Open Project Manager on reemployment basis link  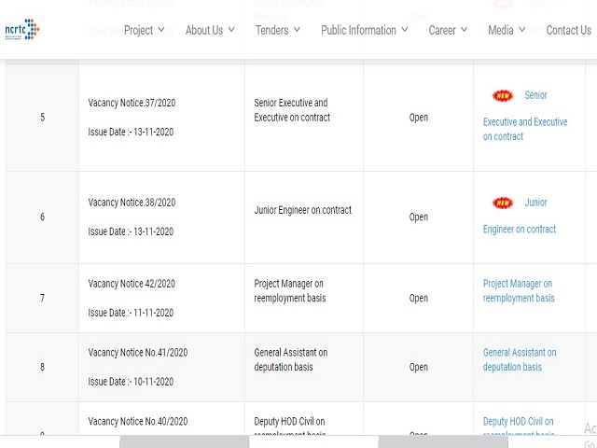coord(519,290)
